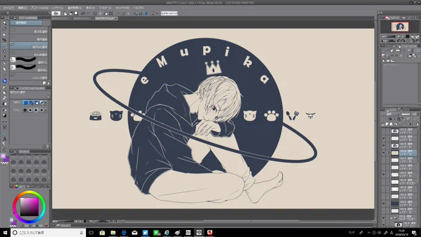Set anti-aliasing to the strongest (last dot)
421x237 pixels.
41,110
